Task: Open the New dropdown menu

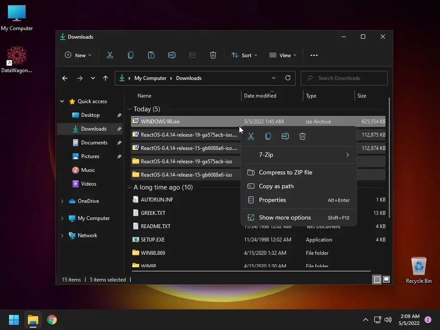Action: pyautogui.click(x=78, y=55)
